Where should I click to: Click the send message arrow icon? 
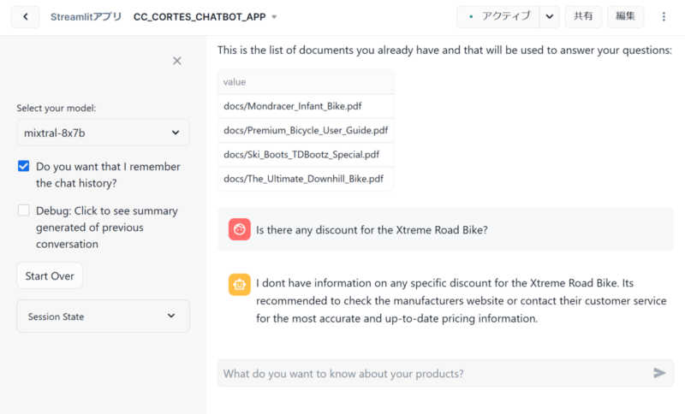coord(659,373)
